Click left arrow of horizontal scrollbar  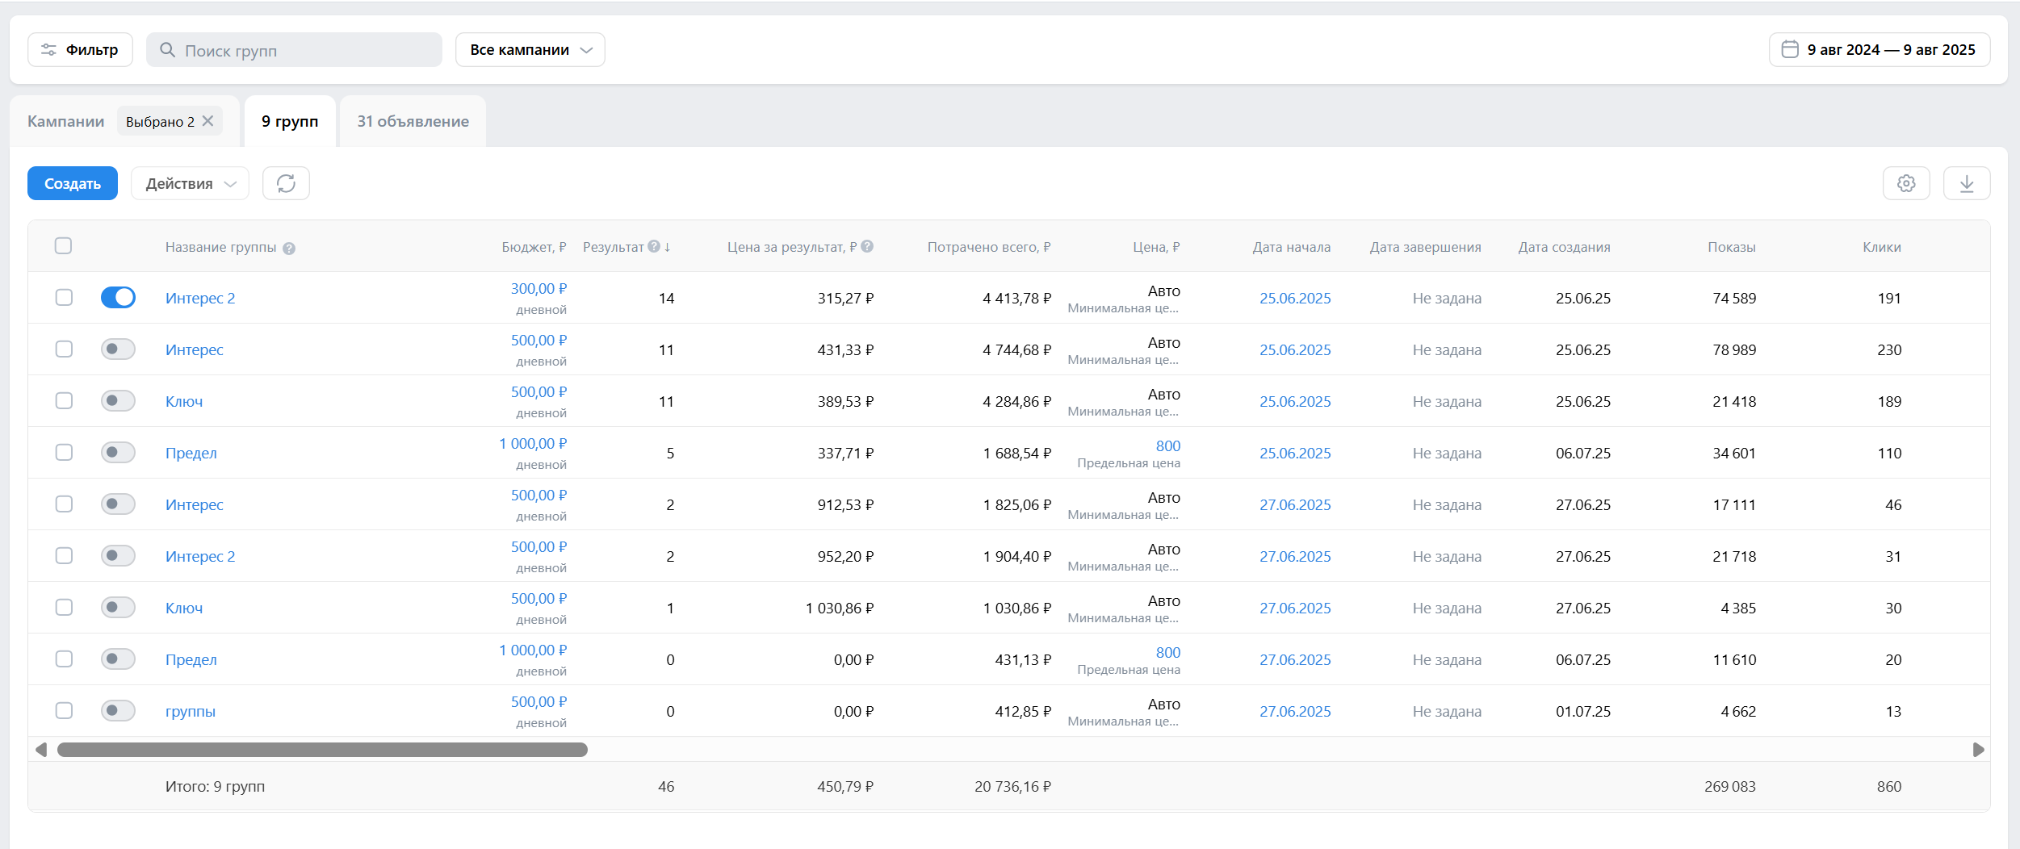(41, 750)
